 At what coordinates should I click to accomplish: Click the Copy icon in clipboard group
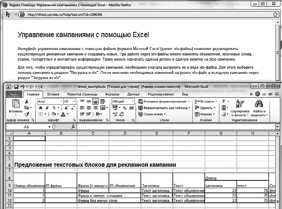(x=26, y=108)
